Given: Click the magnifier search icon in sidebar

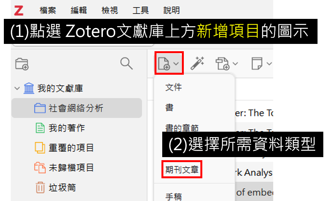Looking at the screenshot, I should (126, 64).
